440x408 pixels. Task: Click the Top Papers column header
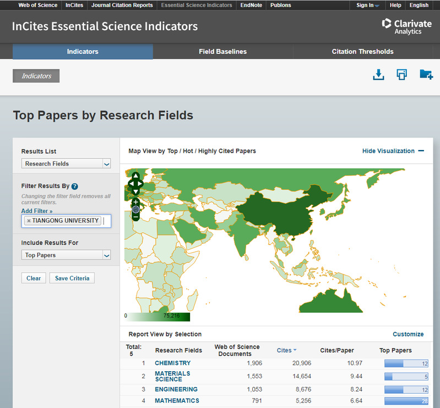pyautogui.click(x=395, y=350)
